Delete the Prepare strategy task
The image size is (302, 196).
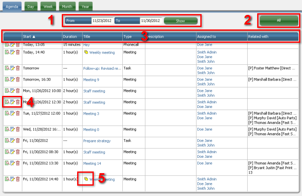(x=17, y=141)
